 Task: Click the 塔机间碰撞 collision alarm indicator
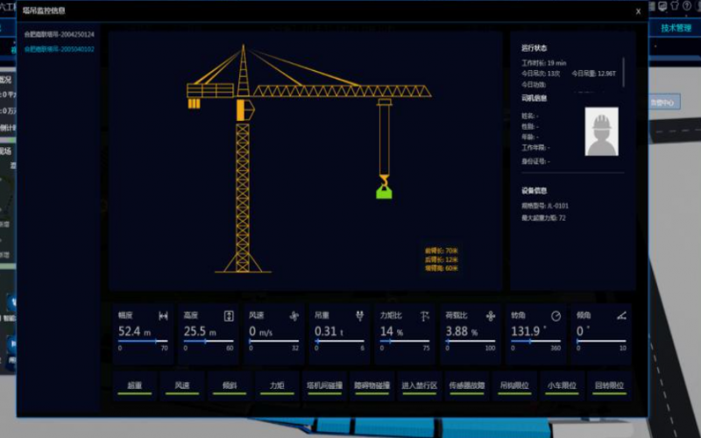tap(323, 385)
